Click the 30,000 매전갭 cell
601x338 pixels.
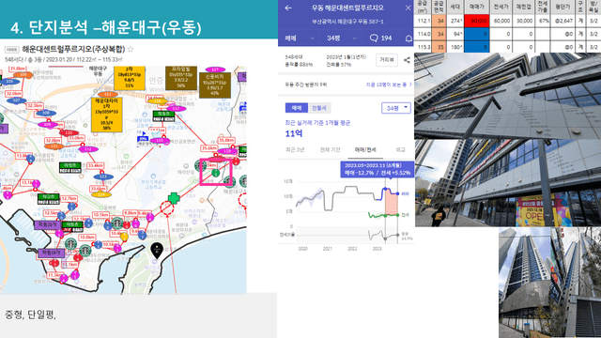[x=524, y=21]
